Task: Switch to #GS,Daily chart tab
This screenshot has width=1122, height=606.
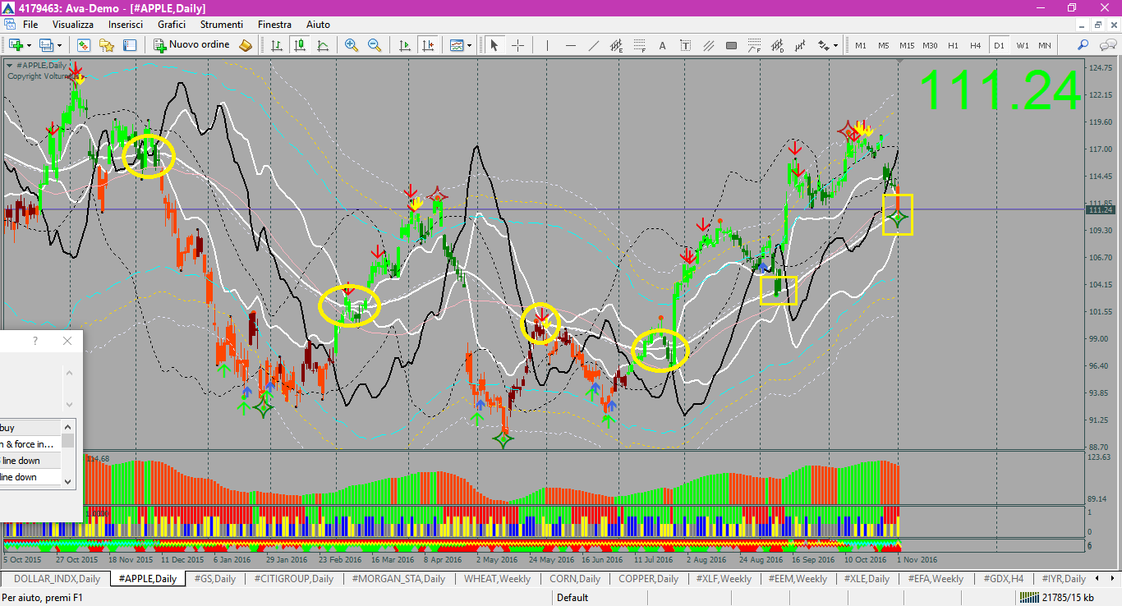Action: [x=214, y=579]
